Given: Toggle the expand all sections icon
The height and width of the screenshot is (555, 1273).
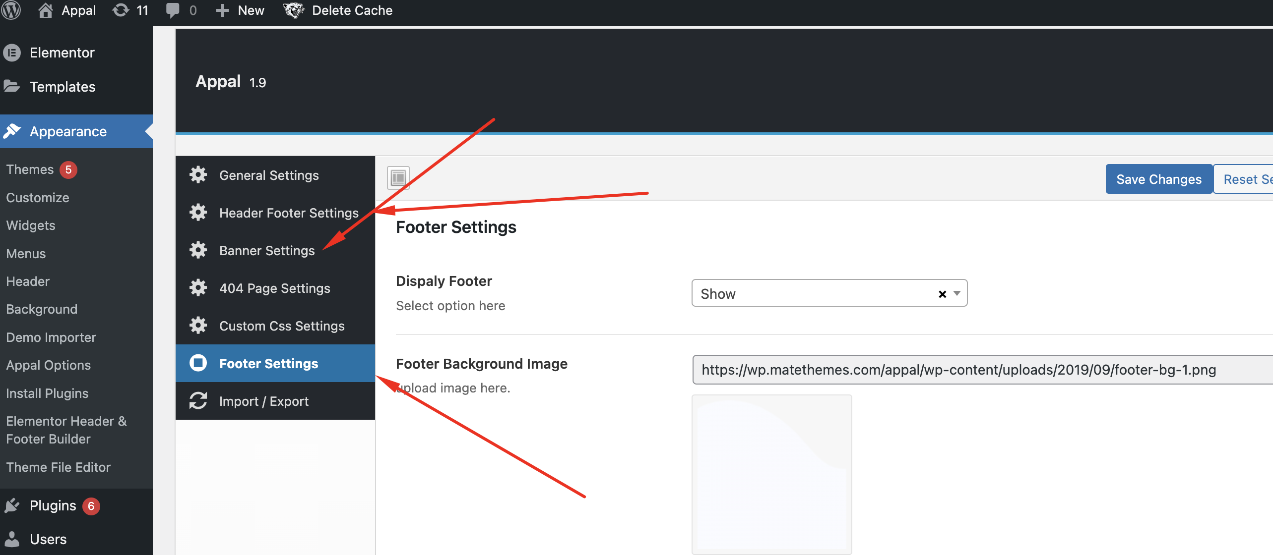Looking at the screenshot, I should coord(398,178).
